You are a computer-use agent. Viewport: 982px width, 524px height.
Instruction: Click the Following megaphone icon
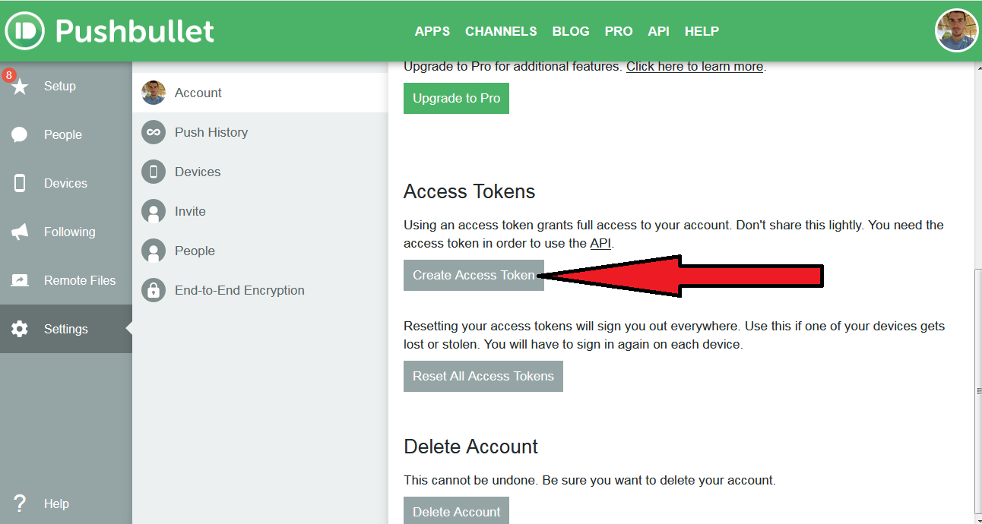tap(20, 232)
